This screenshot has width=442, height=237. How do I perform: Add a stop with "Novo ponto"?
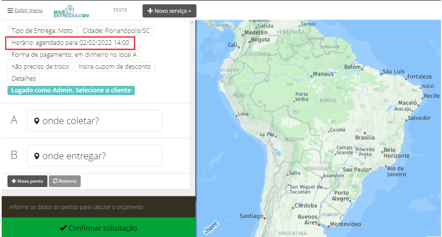27,181
